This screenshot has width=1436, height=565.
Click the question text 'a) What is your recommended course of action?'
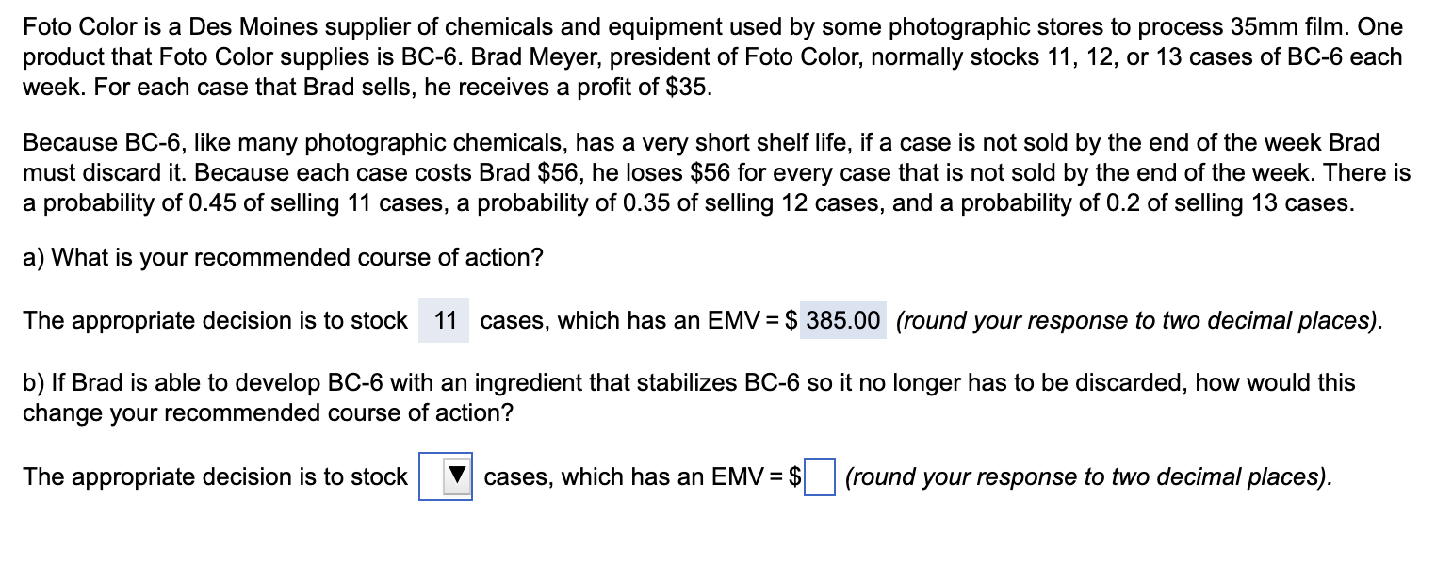(x=283, y=257)
